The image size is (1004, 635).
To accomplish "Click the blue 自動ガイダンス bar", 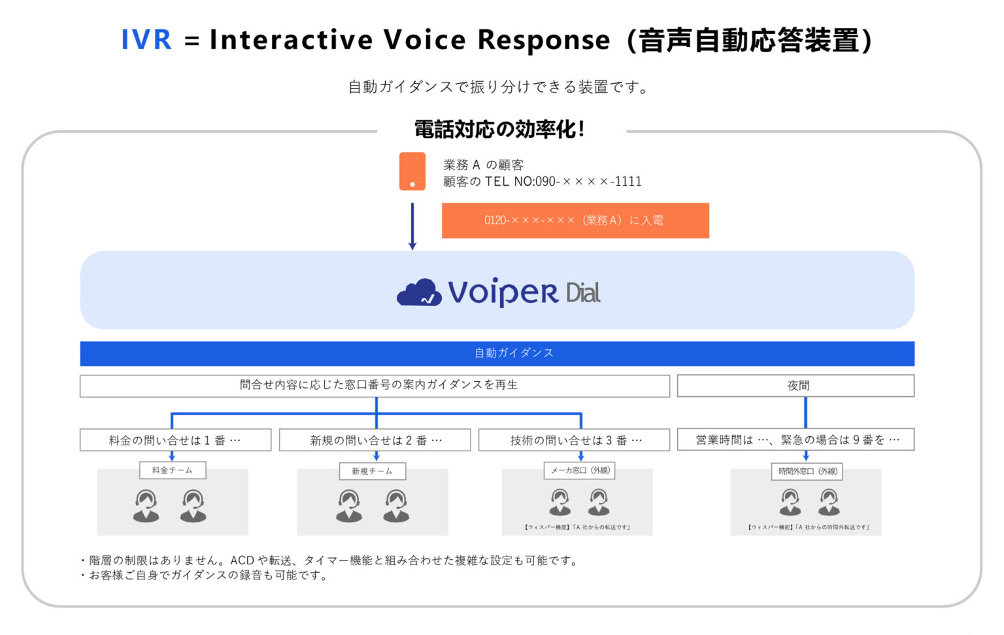I will coord(497,353).
